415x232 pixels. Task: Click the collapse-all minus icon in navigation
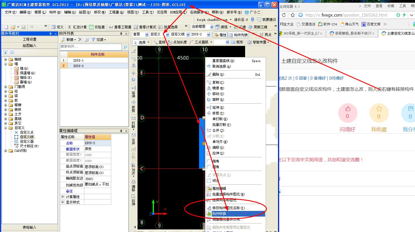pyautogui.click(x=12, y=53)
